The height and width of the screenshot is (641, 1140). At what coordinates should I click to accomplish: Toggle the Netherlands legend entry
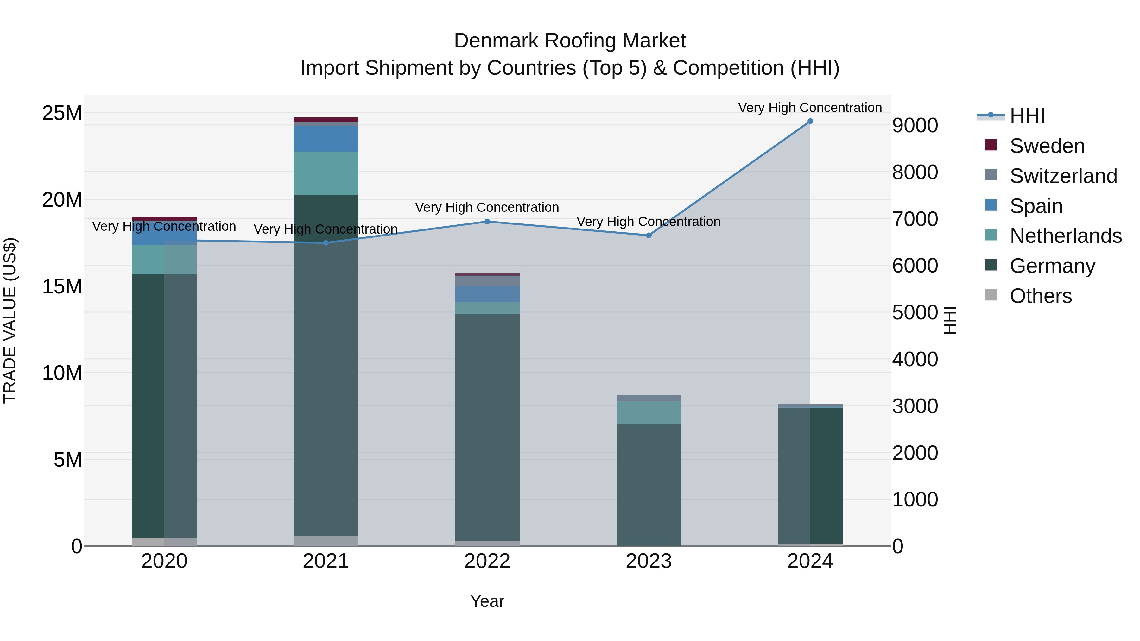coord(1053,236)
